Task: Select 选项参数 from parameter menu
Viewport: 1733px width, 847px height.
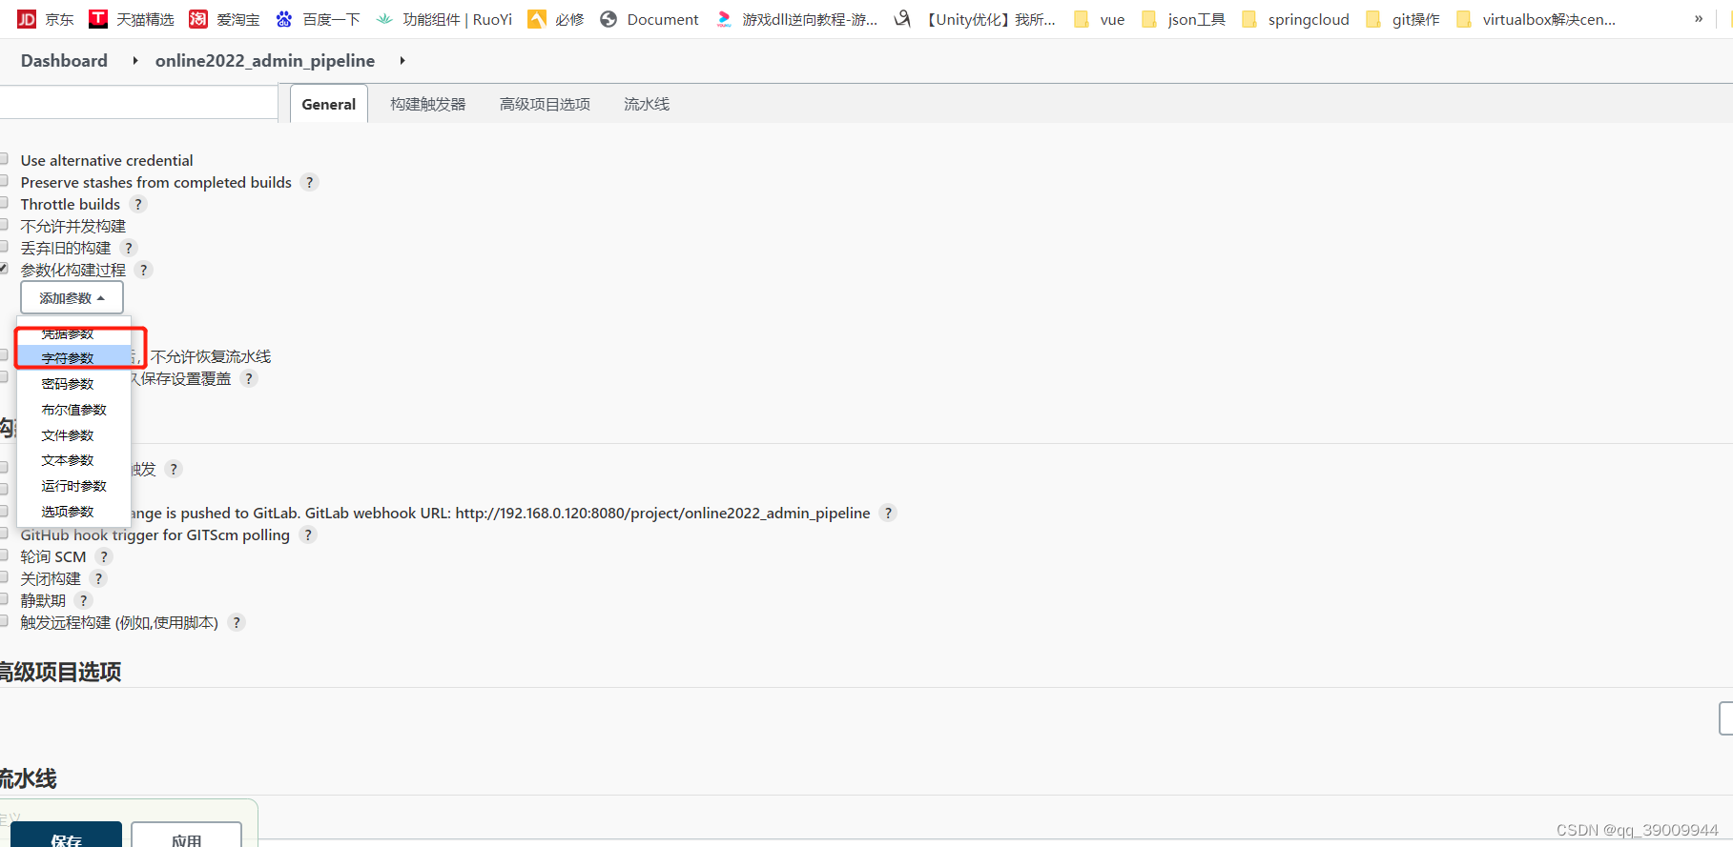Action: click(x=74, y=511)
